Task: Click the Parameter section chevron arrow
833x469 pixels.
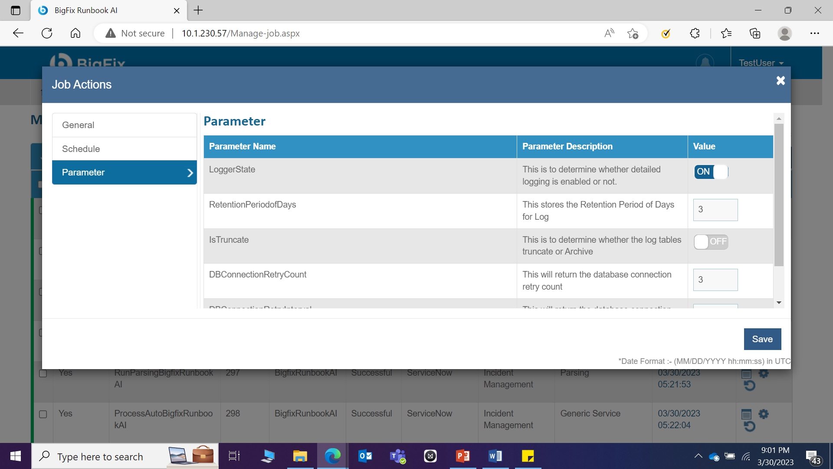Action: click(x=190, y=173)
